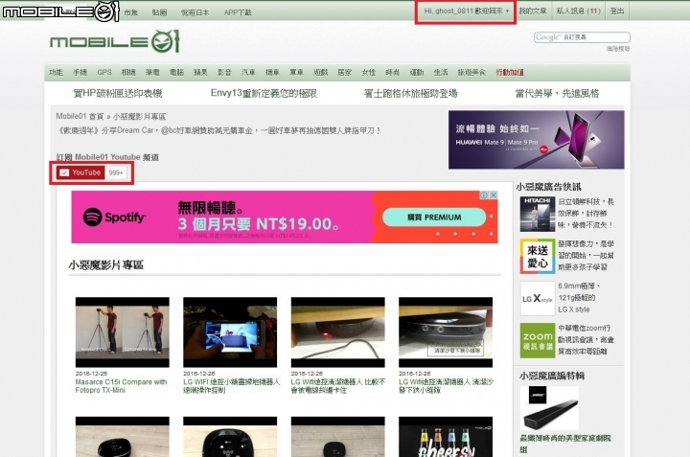The height and width of the screenshot is (457, 690).
Task: Click Mobile01 首頁 breadcrumb link
Action: (x=80, y=117)
